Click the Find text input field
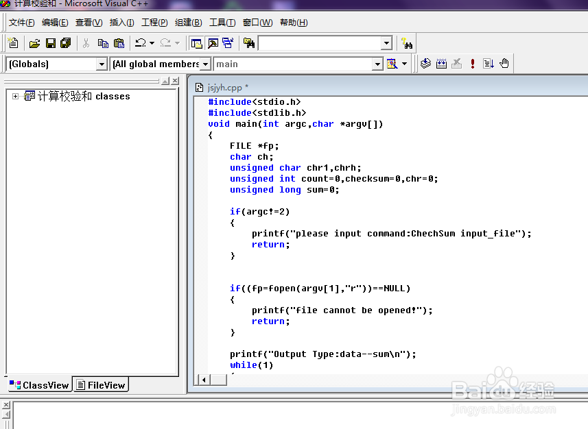This screenshot has height=429, width=588. tap(320, 43)
